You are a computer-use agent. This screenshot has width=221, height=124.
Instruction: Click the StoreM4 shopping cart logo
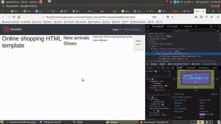(6, 30)
